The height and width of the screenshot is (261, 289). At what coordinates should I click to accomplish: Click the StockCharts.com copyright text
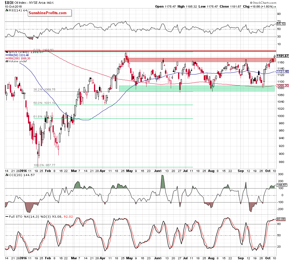tap(263, 3)
